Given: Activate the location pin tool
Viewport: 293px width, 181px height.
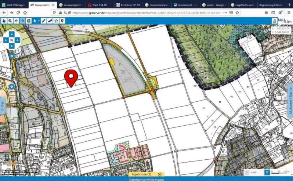Looking at the screenshot, I should (62, 21).
